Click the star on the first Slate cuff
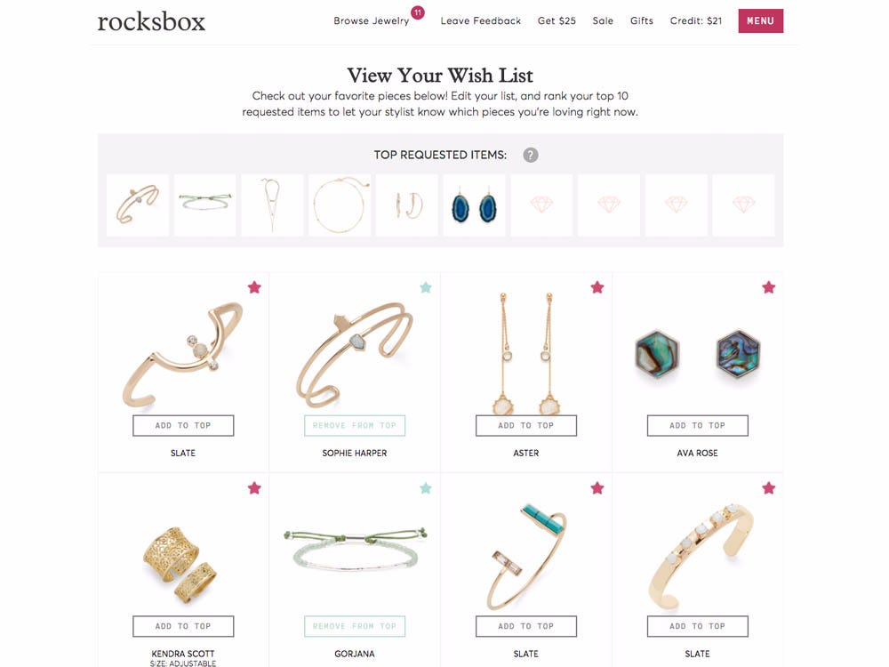The height and width of the screenshot is (667, 889). click(254, 287)
